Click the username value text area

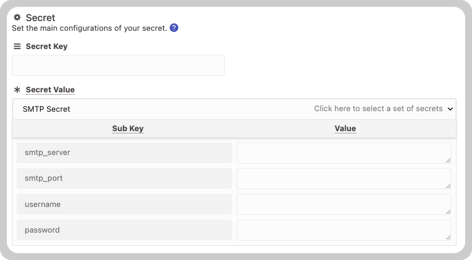pyautogui.click(x=344, y=205)
